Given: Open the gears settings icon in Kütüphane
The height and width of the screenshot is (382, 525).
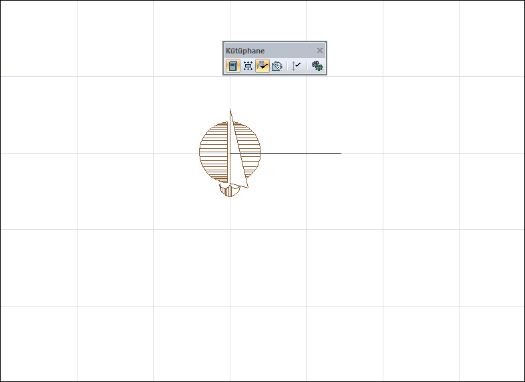Looking at the screenshot, I should pyautogui.click(x=317, y=65).
